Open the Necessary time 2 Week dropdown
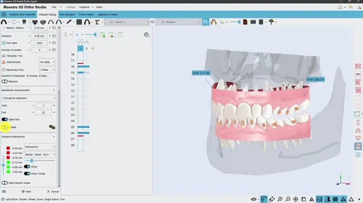363x203 pixels. [47, 70]
